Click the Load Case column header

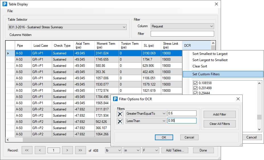(42, 45)
